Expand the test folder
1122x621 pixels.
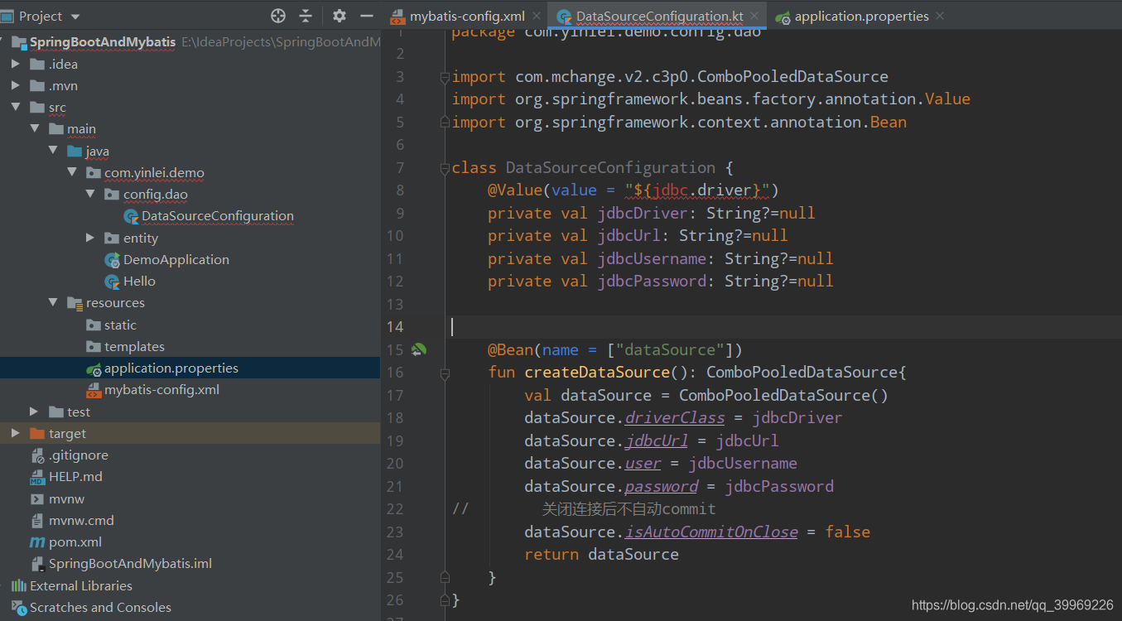tap(33, 412)
